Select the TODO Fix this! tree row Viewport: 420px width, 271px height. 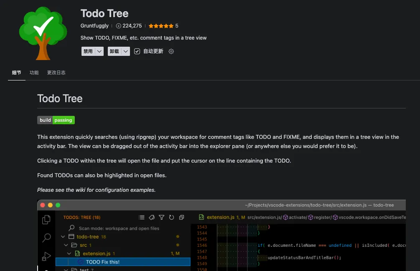(123, 262)
